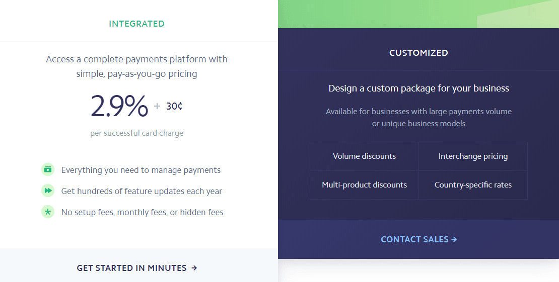
Task: Select the Volume discounts cell
Action: [x=364, y=156]
